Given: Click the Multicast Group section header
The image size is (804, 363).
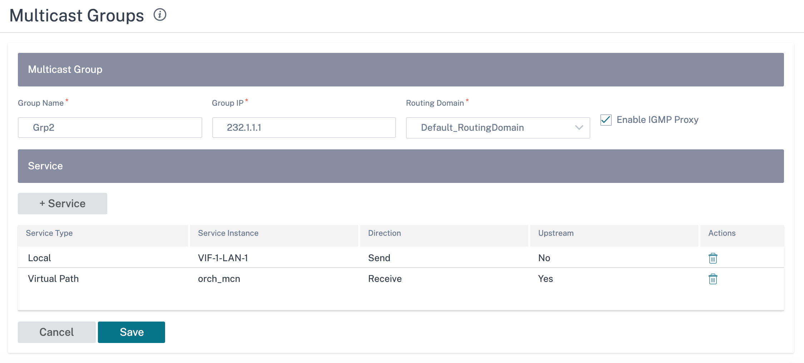Looking at the screenshot, I should pyautogui.click(x=401, y=70).
